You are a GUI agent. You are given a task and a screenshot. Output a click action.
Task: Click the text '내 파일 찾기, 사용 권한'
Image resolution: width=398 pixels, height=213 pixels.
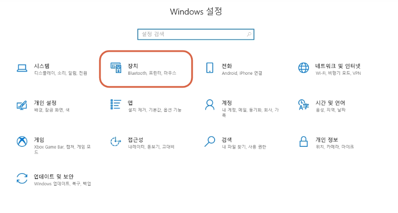(x=244, y=147)
